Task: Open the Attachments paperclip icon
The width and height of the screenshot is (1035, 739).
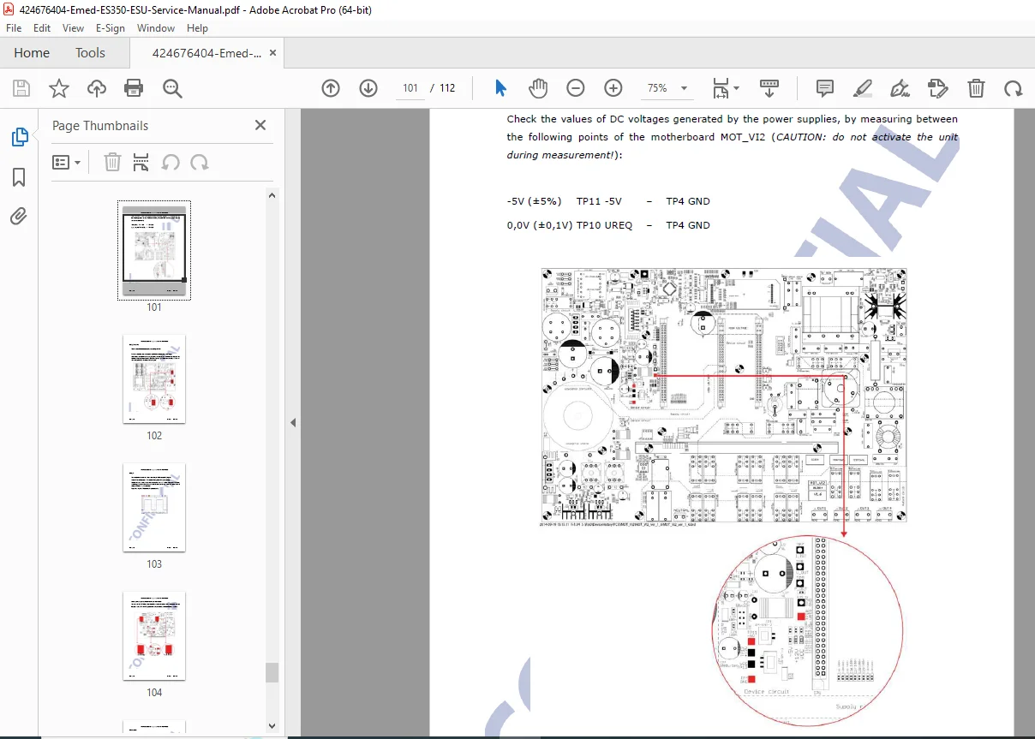Action: 19,216
